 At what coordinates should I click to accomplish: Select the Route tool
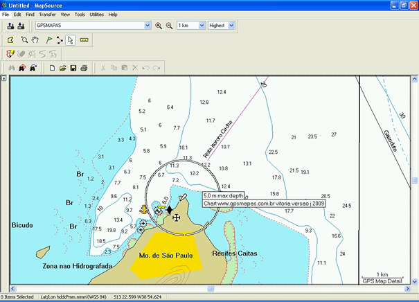[60, 40]
